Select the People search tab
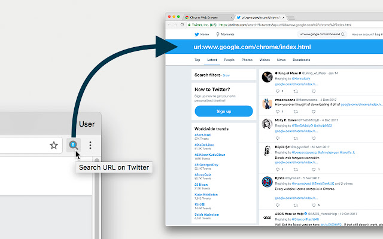This screenshot has height=239, width=383. (x=229, y=60)
